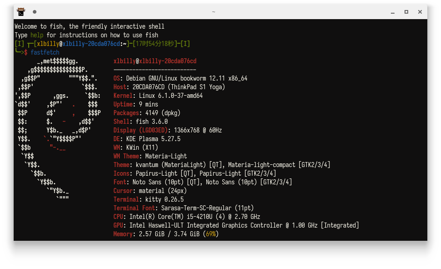This screenshot has width=441, height=269.
Task: Close the kitty terminal window
Action: (420, 12)
